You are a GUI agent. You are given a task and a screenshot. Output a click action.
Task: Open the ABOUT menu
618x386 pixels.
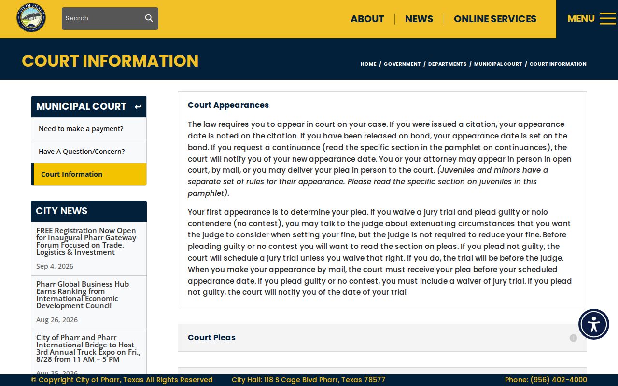[x=367, y=19]
